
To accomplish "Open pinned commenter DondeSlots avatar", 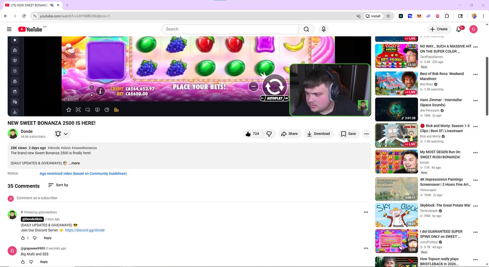I will point(12,215).
